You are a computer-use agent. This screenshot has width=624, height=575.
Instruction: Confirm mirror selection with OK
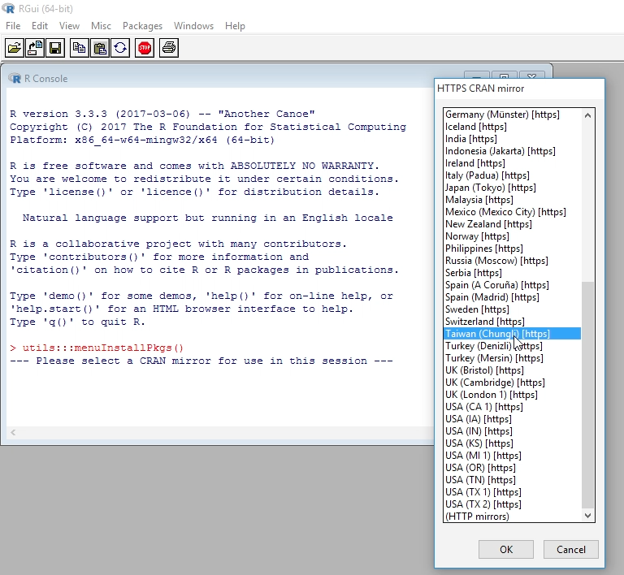[506, 550]
